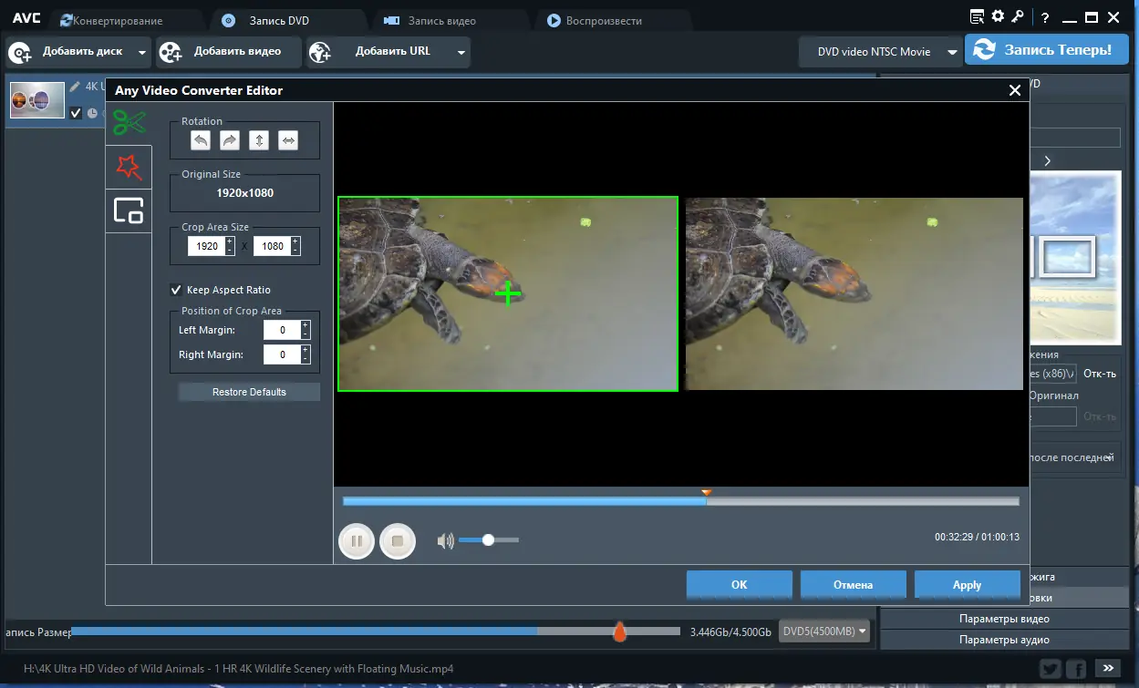Open the task list icon in title bar
The height and width of the screenshot is (688, 1139).
978,16
